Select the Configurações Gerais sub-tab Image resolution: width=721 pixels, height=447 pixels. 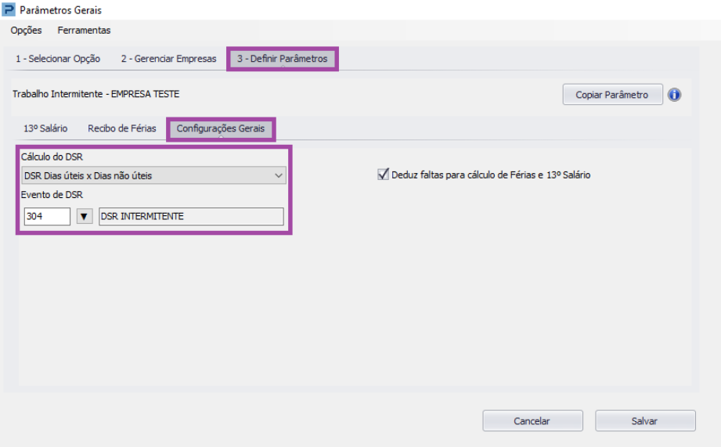(x=221, y=128)
